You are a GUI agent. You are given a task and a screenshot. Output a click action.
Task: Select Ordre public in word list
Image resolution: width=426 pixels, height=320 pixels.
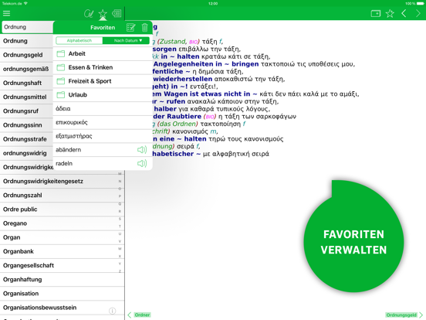click(x=62, y=209)
